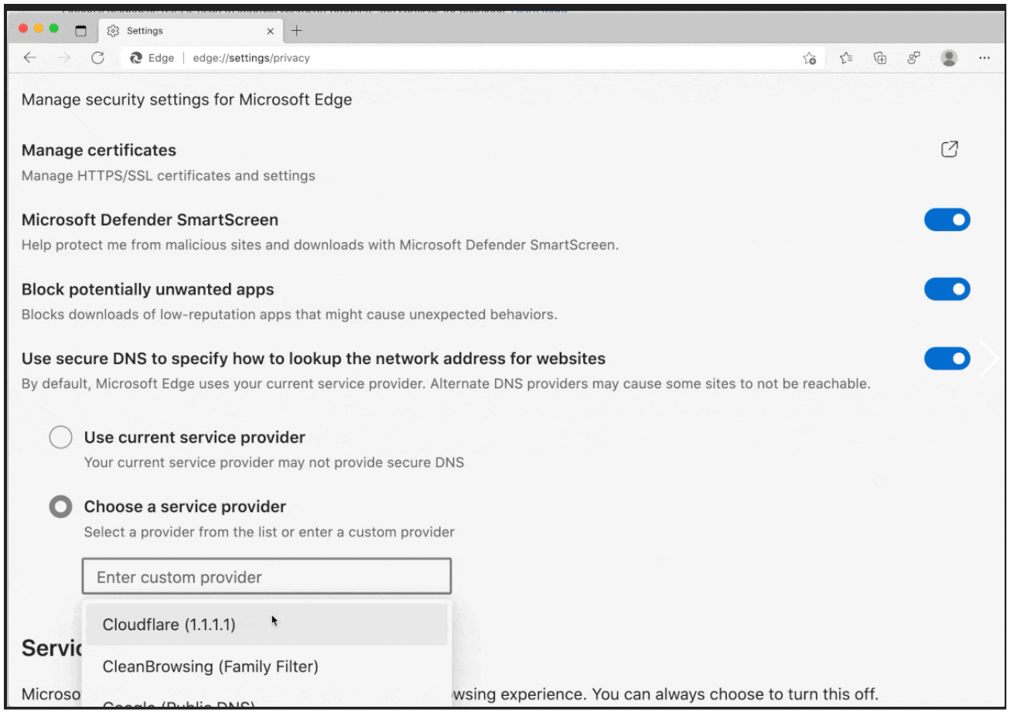Image resolution: width=1010 pixels, height=713 pixels.
Task: Turn off Block potentially unwanted apps
Action: tap(947, 289)
